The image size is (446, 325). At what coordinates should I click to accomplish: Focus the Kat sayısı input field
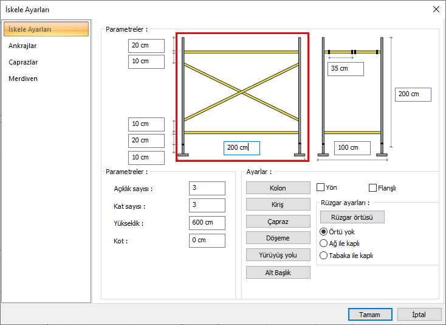point(207,205)
